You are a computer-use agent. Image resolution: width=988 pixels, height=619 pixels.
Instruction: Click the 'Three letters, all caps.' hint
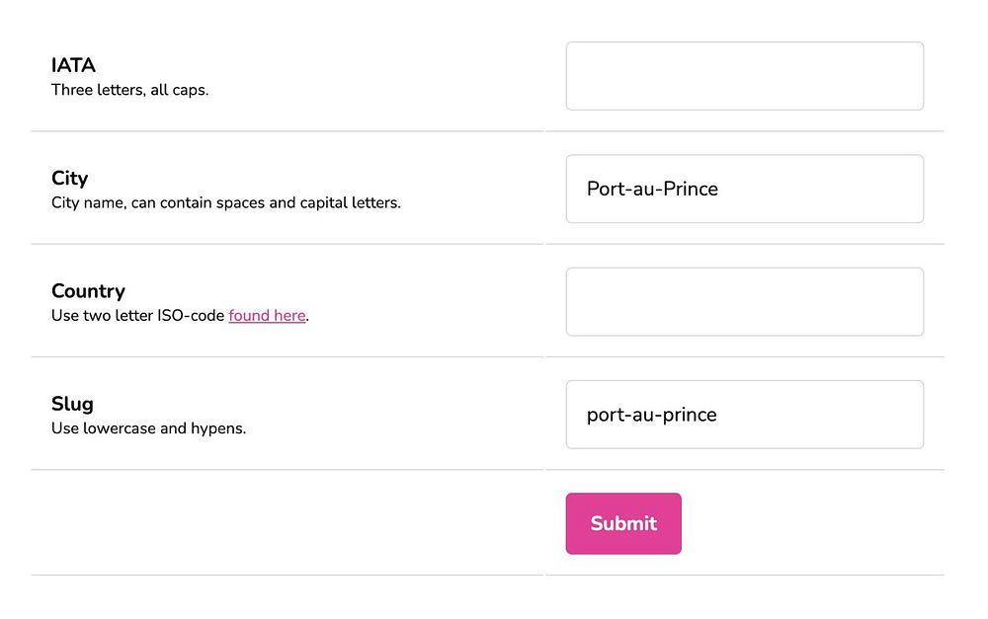pyautogui.click(x=129, y=90)
